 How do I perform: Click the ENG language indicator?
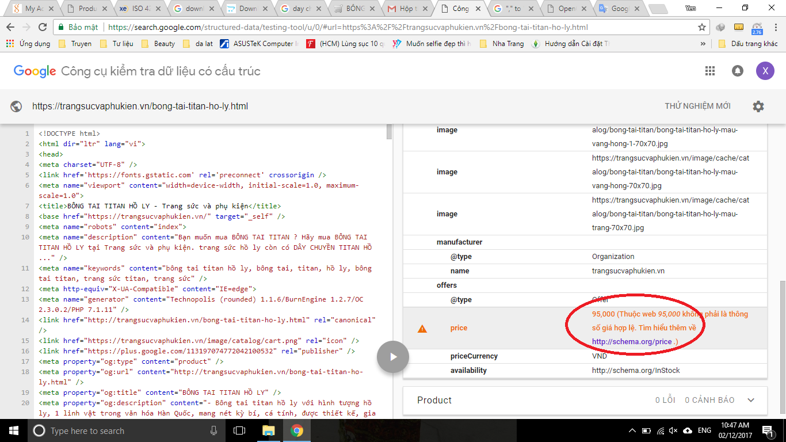click(704, 430)
